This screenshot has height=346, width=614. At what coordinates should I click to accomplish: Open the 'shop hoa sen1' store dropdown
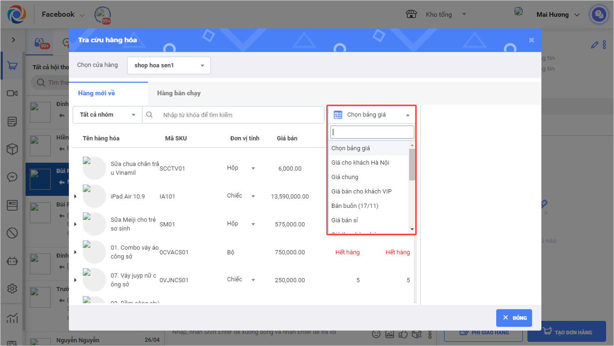(169, 66)
